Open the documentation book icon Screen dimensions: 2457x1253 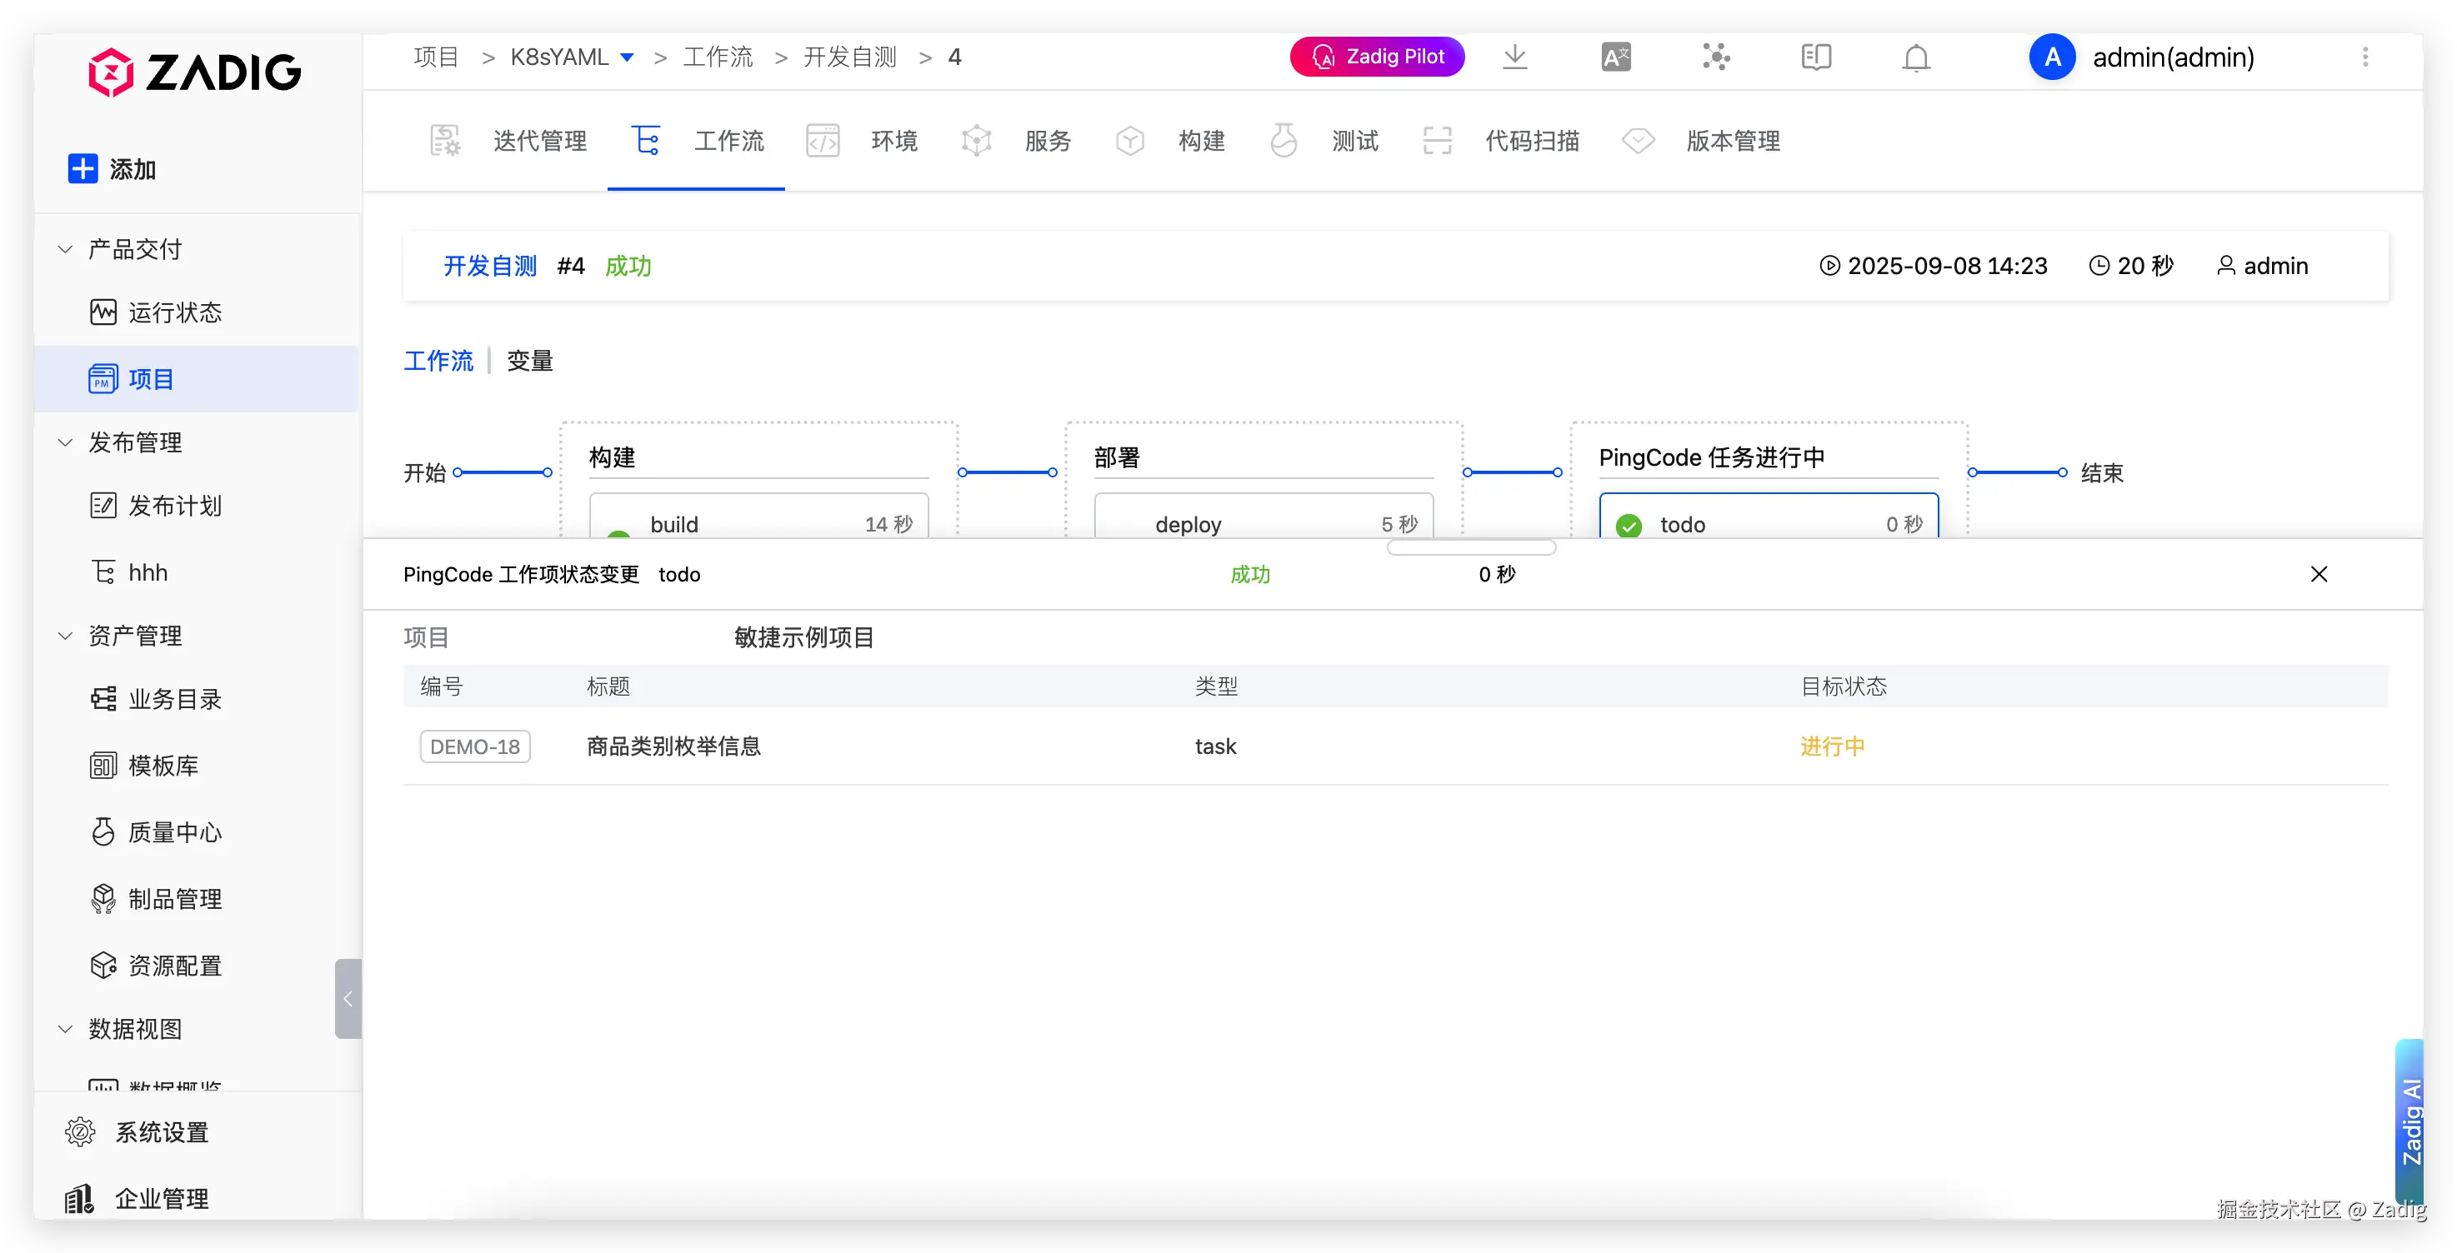1816,57
